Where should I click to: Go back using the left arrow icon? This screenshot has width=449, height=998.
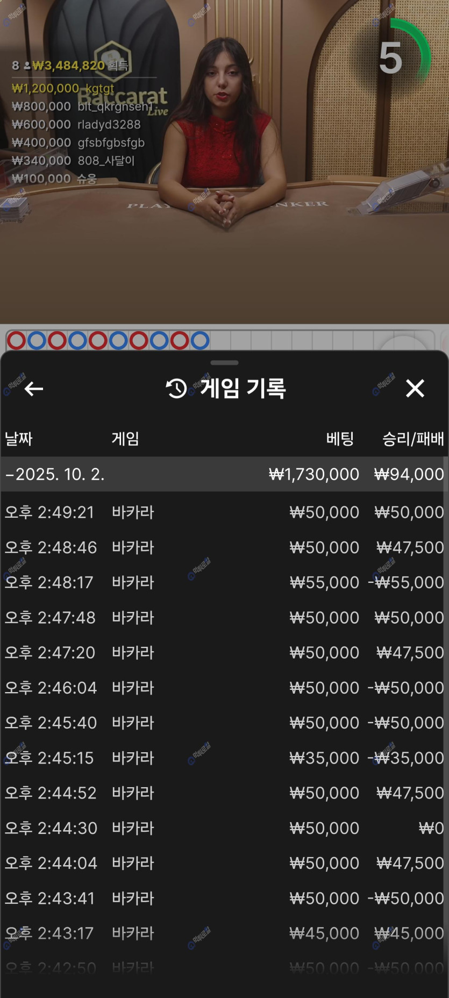coord(34,388)
